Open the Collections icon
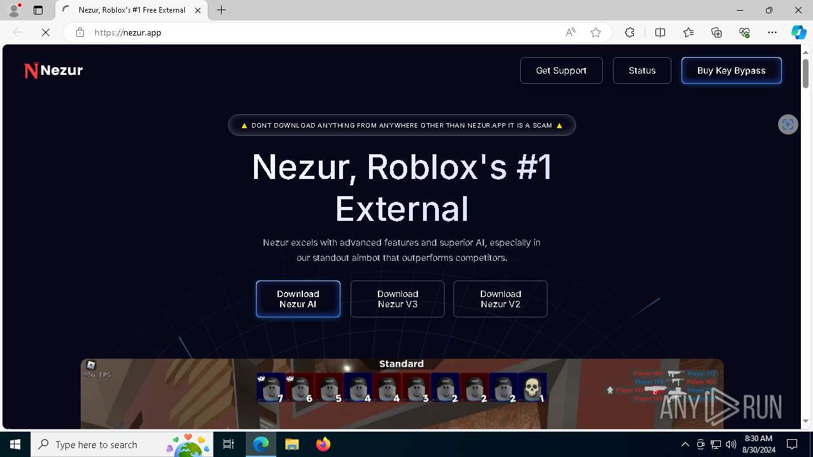The image size is (813, 457). (x=716, y=32)
